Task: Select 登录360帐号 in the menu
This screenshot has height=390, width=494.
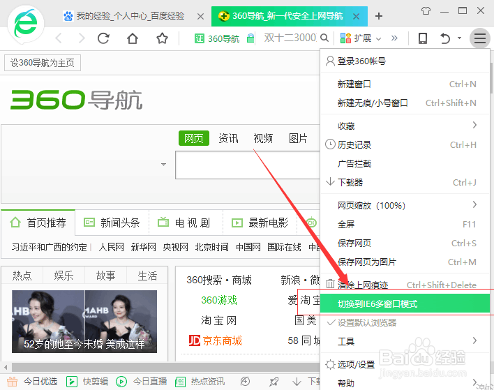Action: click(x=405, y=61)
